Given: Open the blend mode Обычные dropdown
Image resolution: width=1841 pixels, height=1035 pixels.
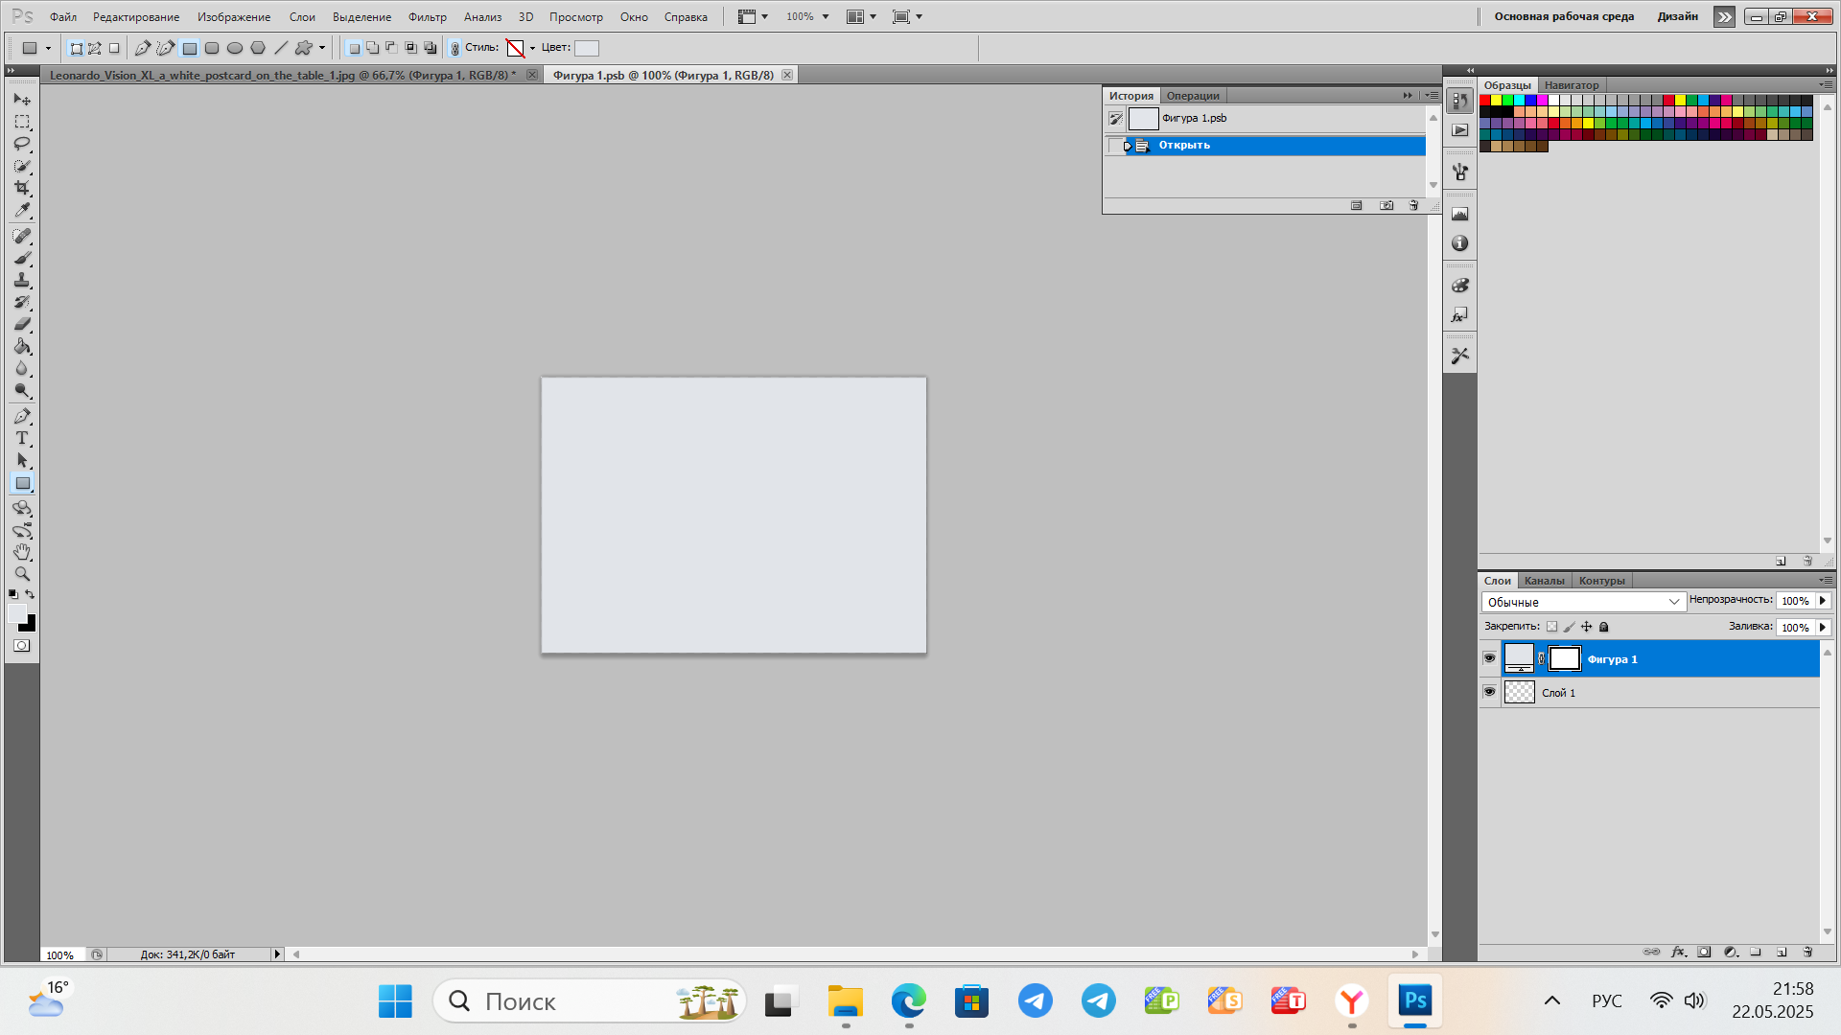Looking at the screenshot, I should 1582,602.
